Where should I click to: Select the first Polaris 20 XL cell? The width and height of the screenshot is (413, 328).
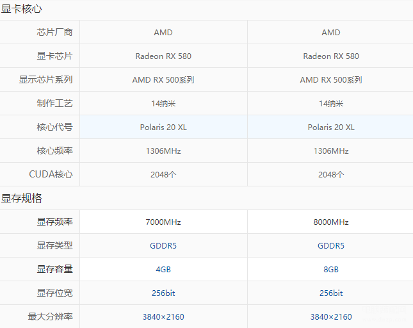click(x=163, y=127)
